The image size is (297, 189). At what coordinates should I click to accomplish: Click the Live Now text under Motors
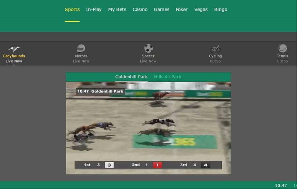pos(81,61)
